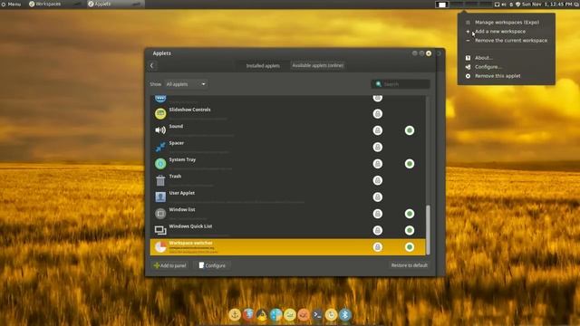Click the shield icon in system tray
Viewport: 580px width, 326px height.
[517, 4]
